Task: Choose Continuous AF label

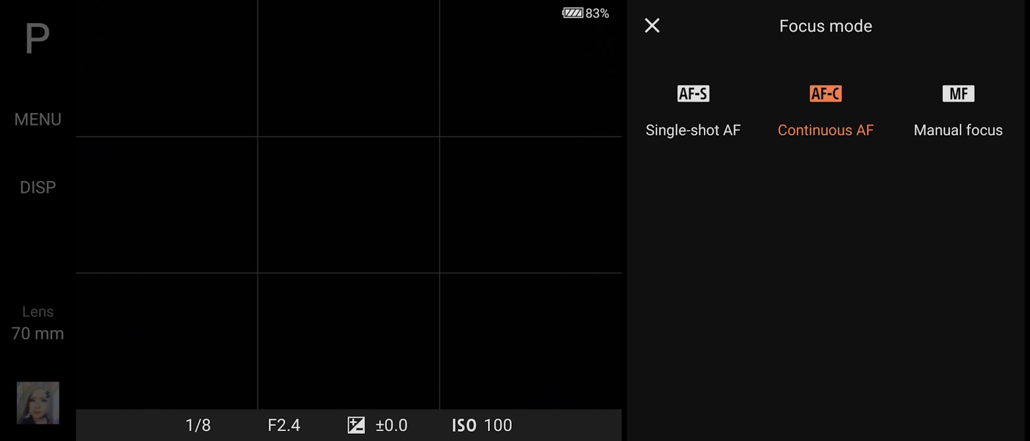Action: (x=825, y=130)
